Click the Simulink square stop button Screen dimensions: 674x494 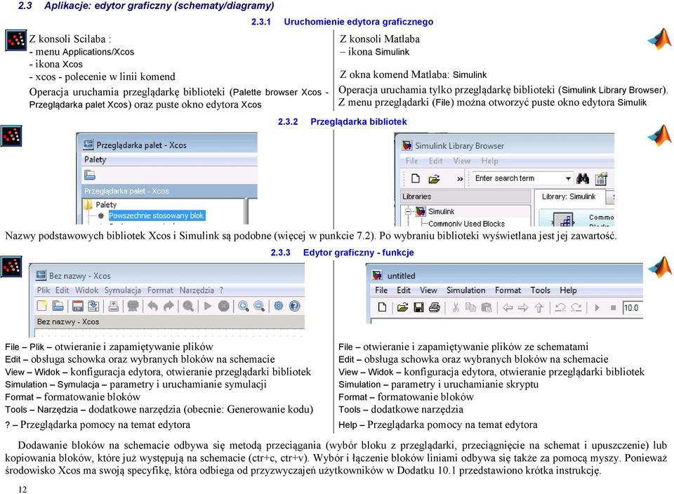[614, 307]
